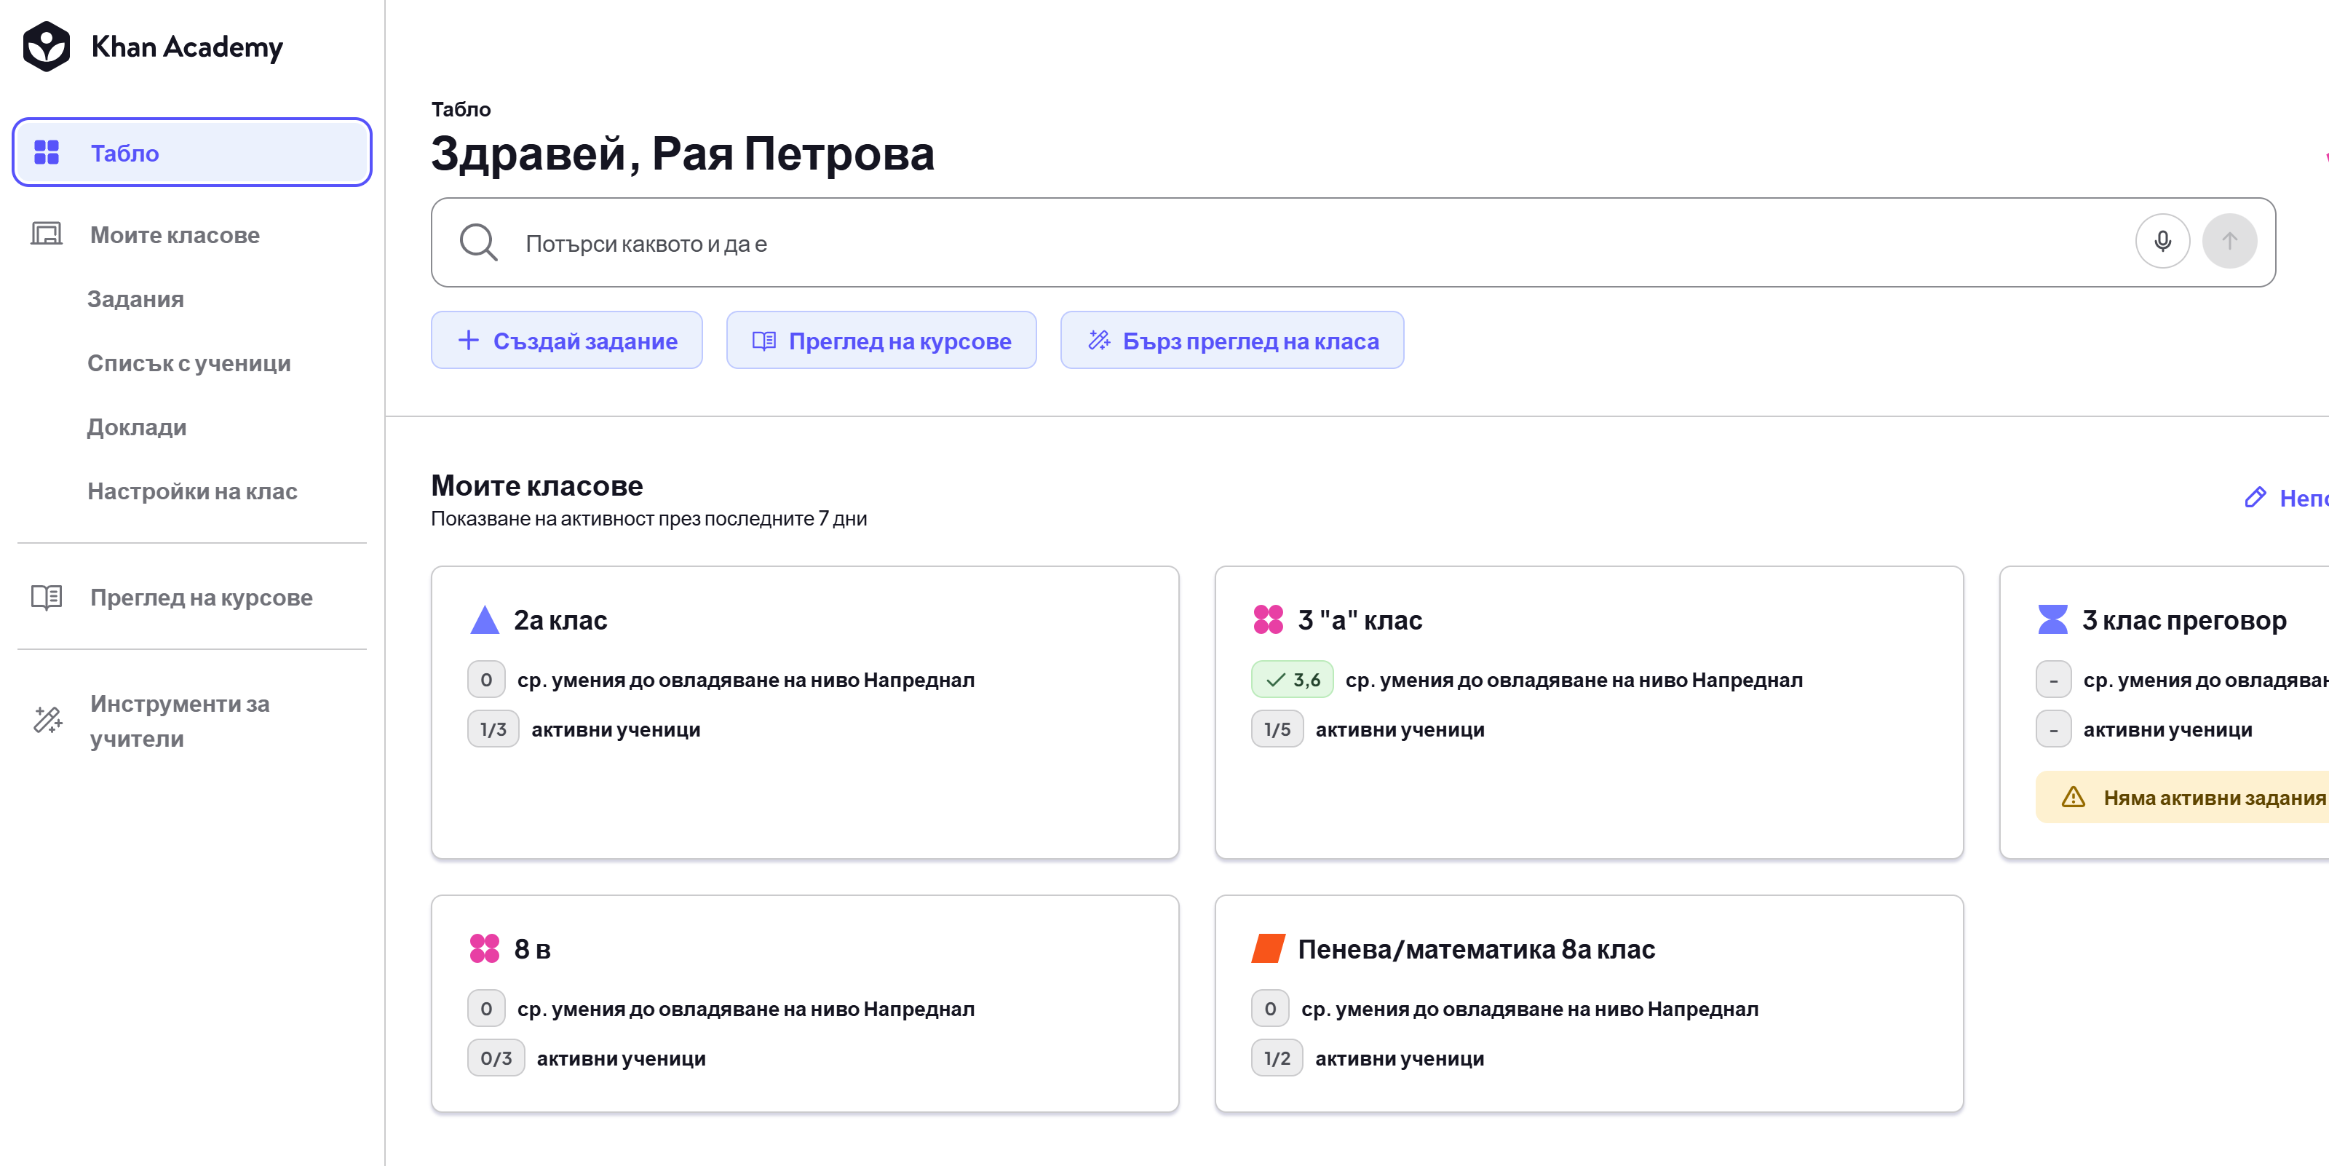Open Пенева/математика 8а клас link
The height and width of the screenshot is (1166, 2329).
1475,948
